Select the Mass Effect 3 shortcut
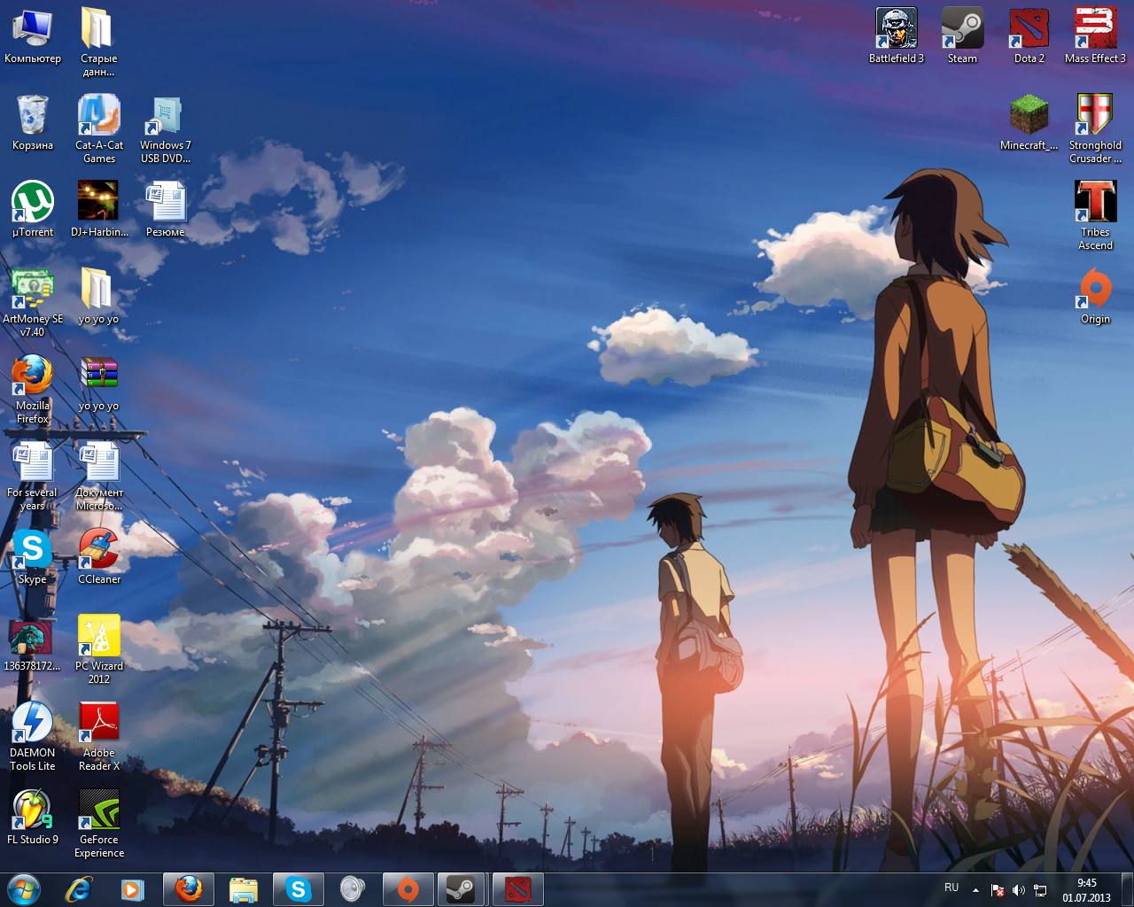 (1095, 36)
